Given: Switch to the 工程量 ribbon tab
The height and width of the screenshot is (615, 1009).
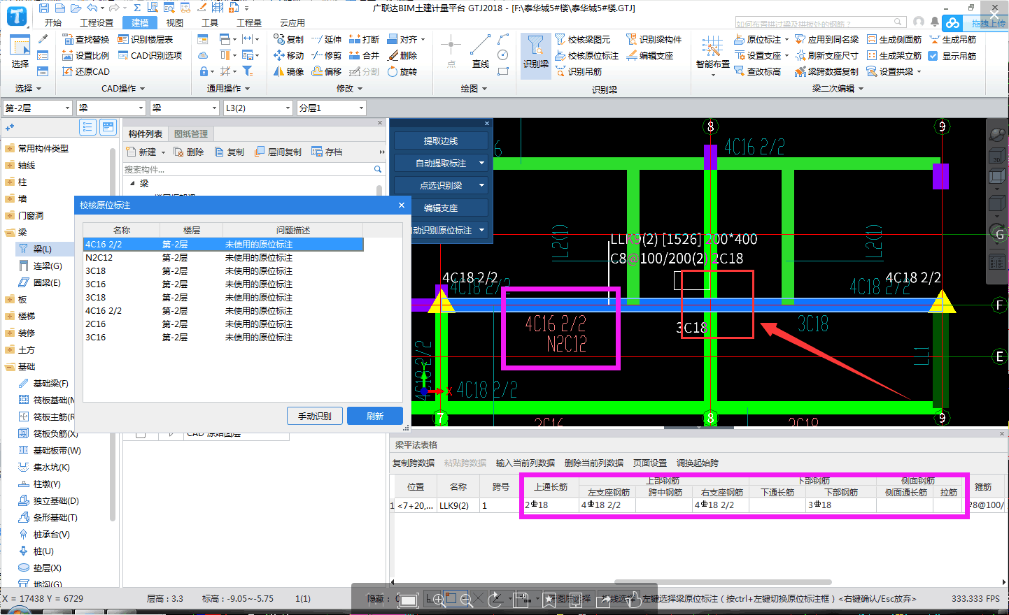Looking at the screenshot, I should (x=249, y=22).
